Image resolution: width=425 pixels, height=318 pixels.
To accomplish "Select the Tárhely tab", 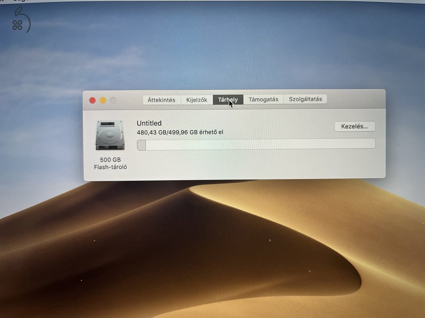I will [x=228, y=100].
